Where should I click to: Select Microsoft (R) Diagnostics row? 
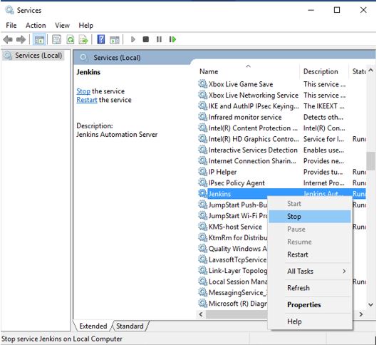233,304
